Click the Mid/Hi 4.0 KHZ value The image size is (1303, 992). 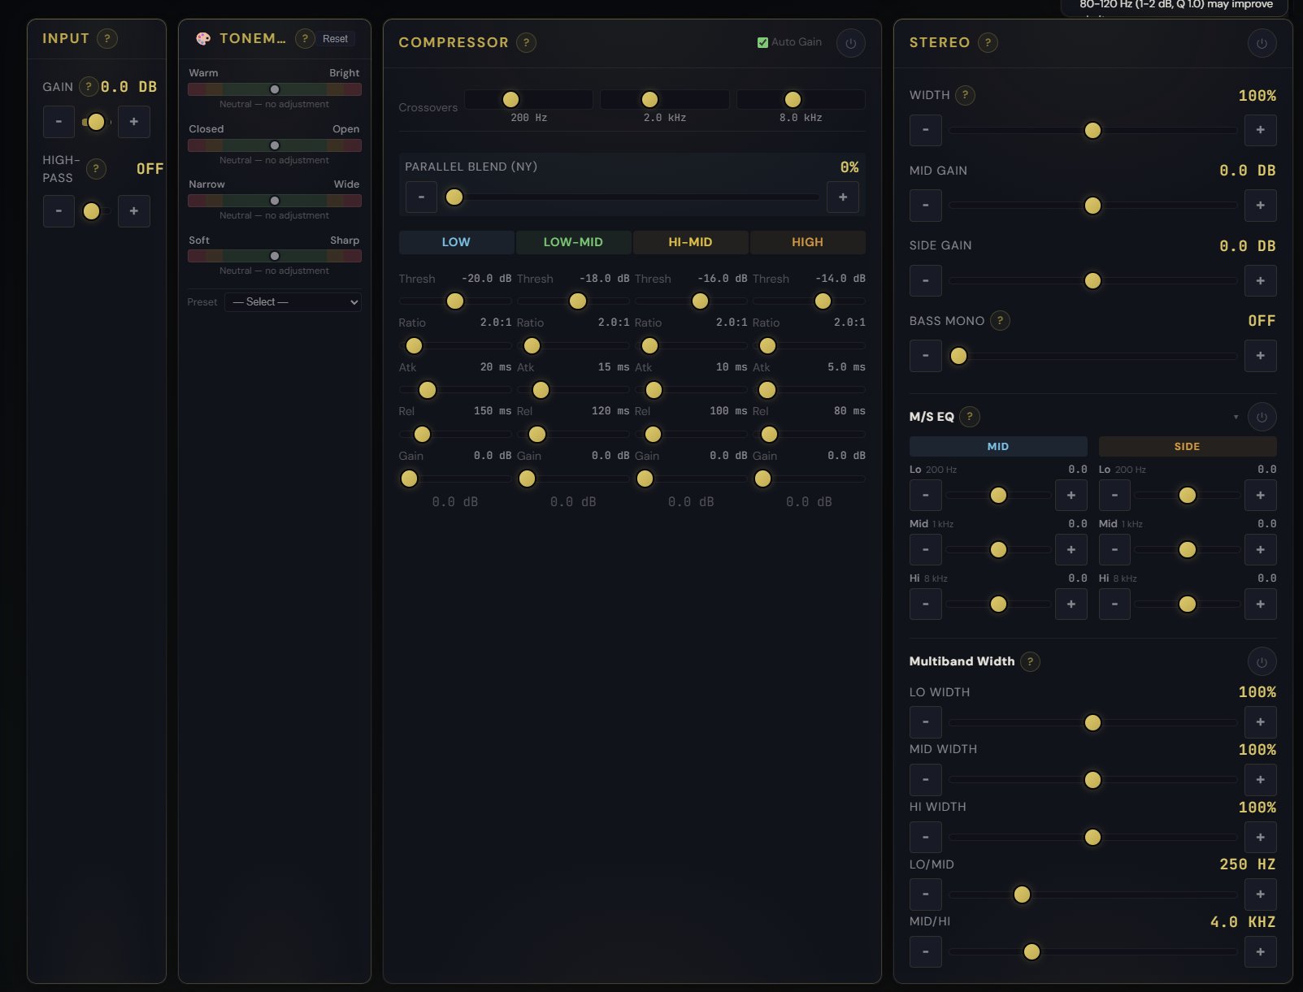(1243, 922)
